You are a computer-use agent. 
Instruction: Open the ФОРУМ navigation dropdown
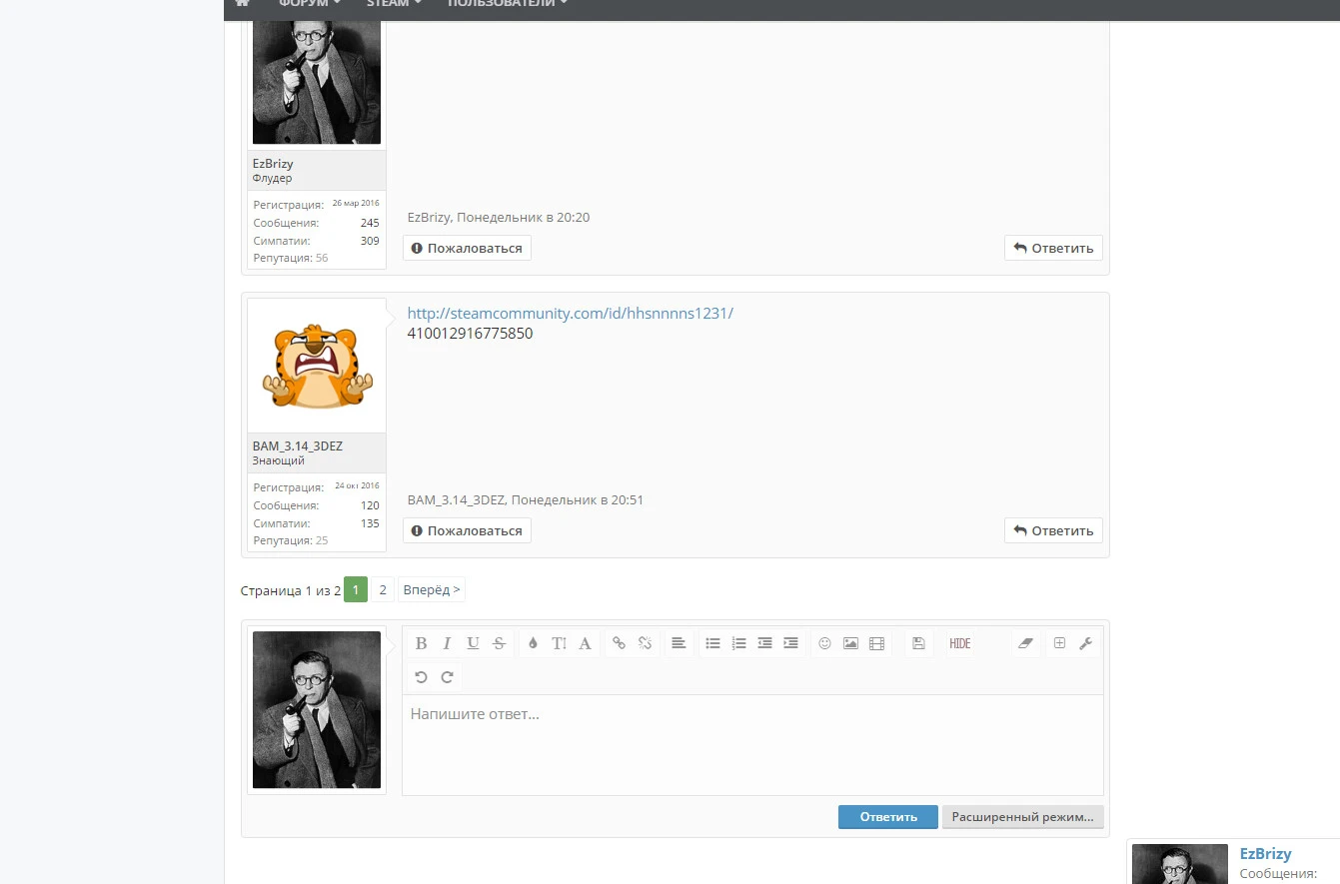310,4
